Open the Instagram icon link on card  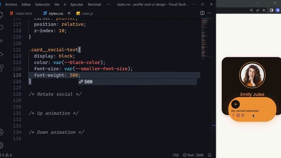238,115
